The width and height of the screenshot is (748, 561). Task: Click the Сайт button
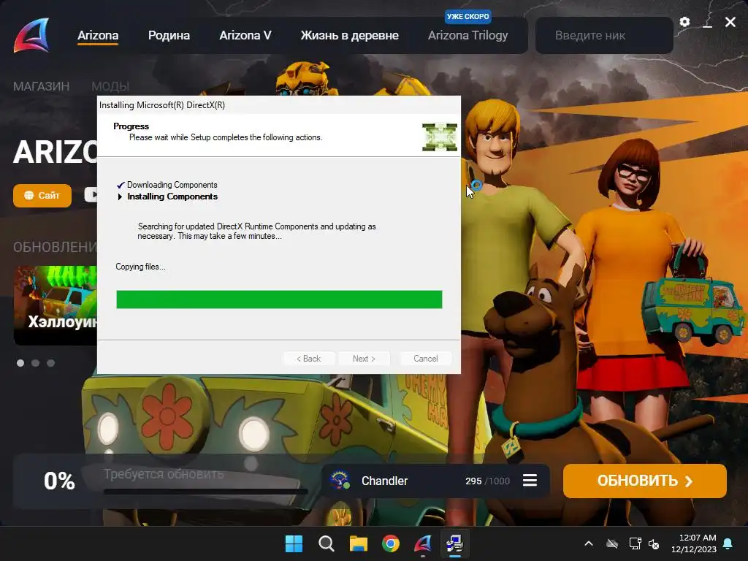point(42,196)
